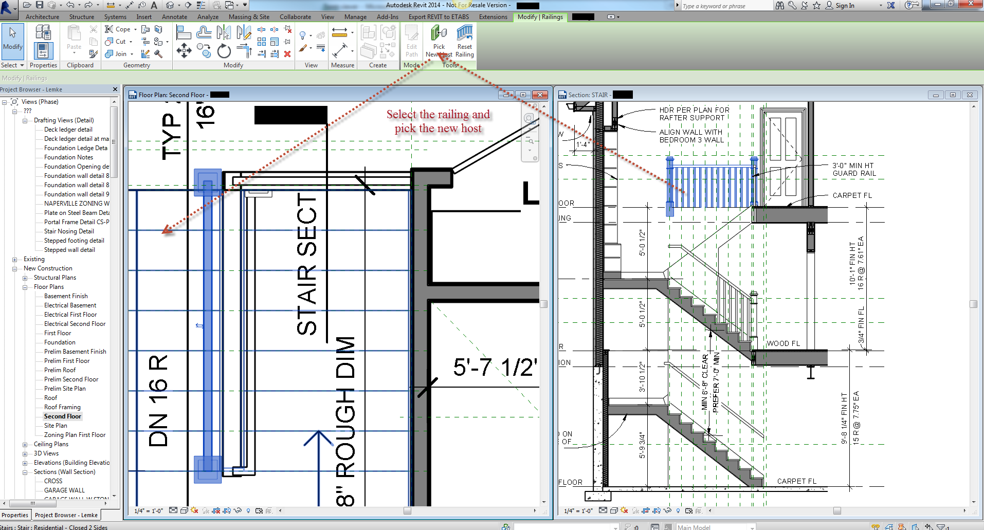The height and width of the screenshot is (530, 984).
Task: Open the Annotate ribbon tab
Action: pyautogui.click(x=174, y=17)
